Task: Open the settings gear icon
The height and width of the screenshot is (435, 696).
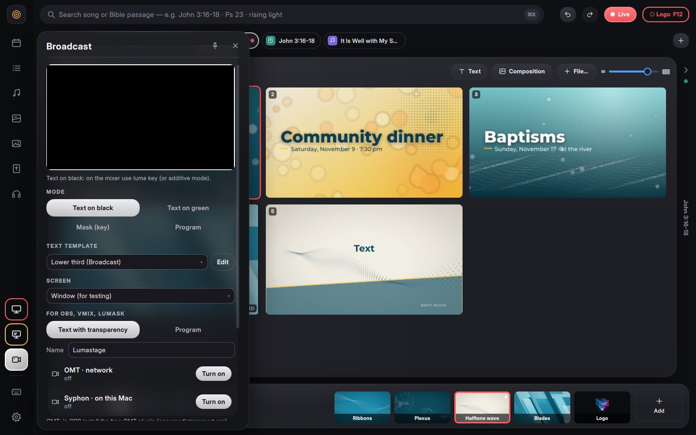Action: 16,417
